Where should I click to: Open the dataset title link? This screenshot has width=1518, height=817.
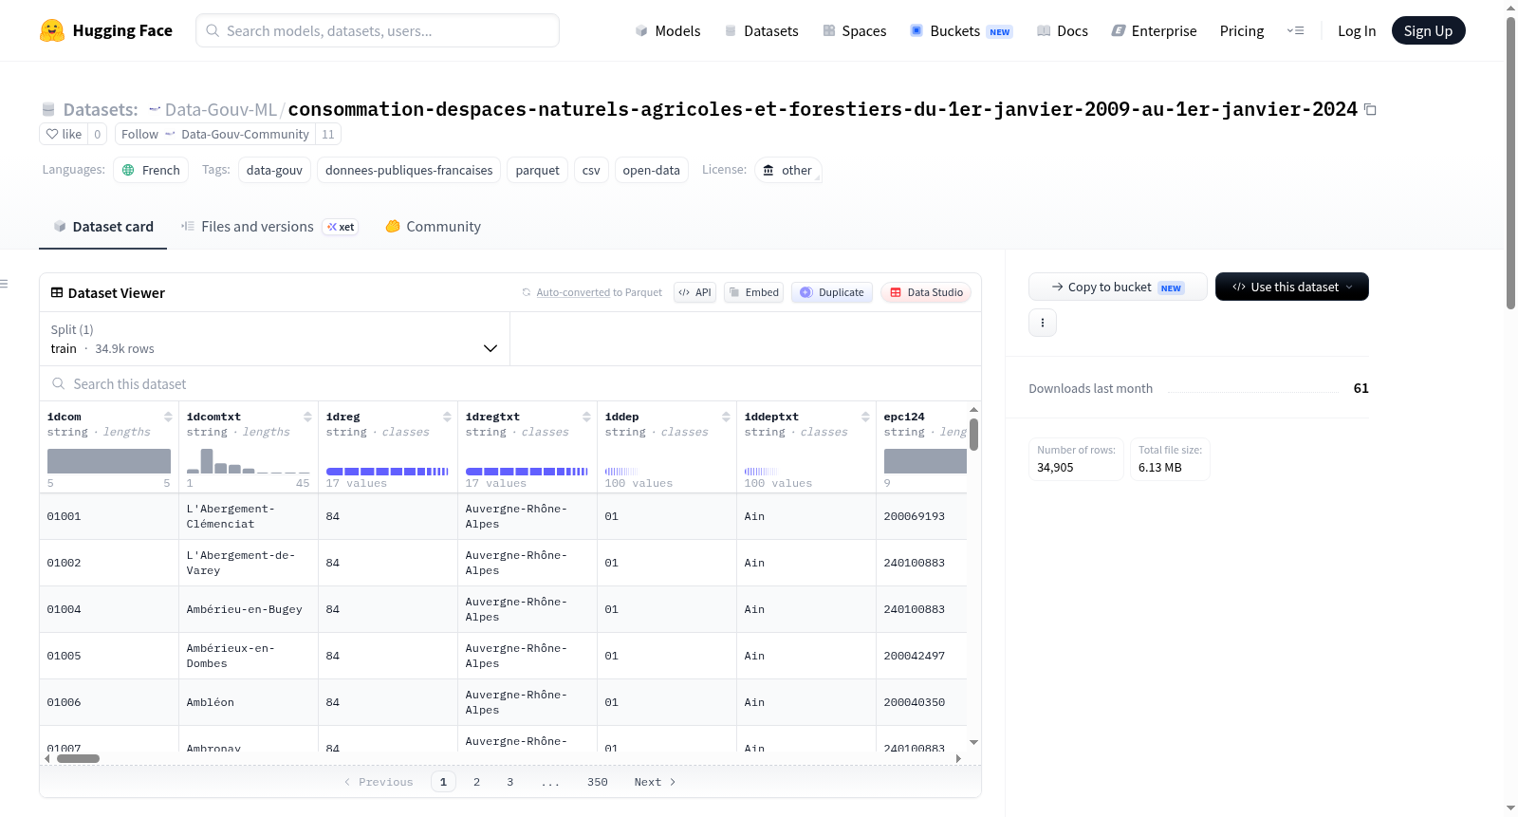click(823, 110)
